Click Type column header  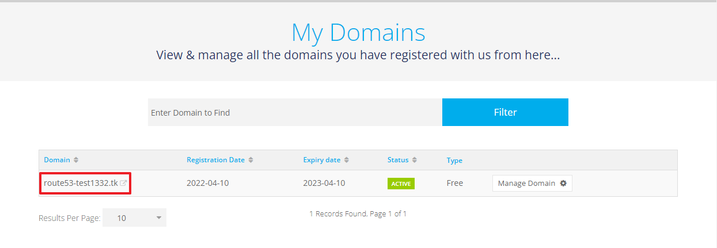[454, 161]
